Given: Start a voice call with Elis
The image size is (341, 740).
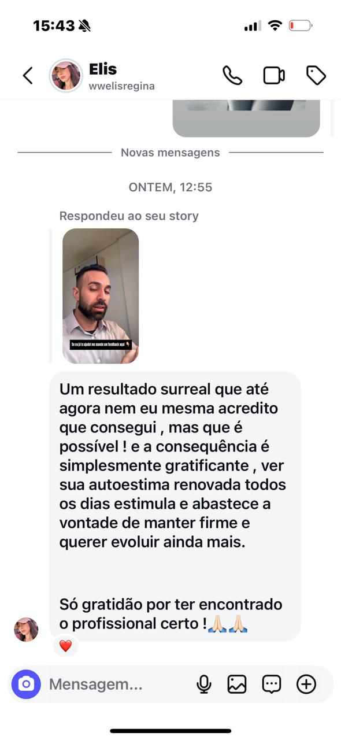Looking at the screenshot, I should pos(232,76).
